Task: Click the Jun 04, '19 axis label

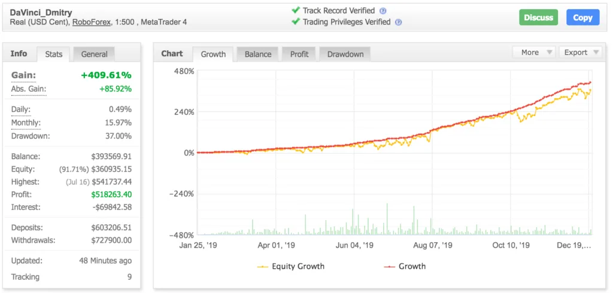Action: (354, 245)
